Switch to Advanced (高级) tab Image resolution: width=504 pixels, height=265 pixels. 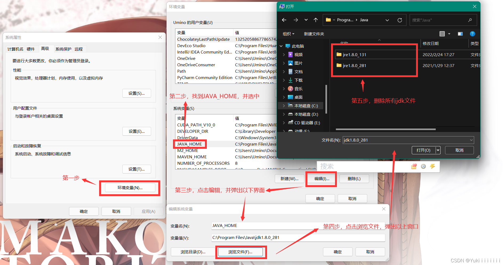(x=45, y=48)
